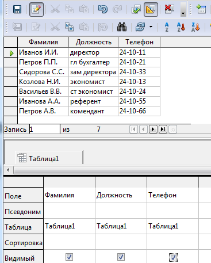The image size is (211, 263).
Task: Open Find Record binoculars icon
Action: tap(122, 27)
